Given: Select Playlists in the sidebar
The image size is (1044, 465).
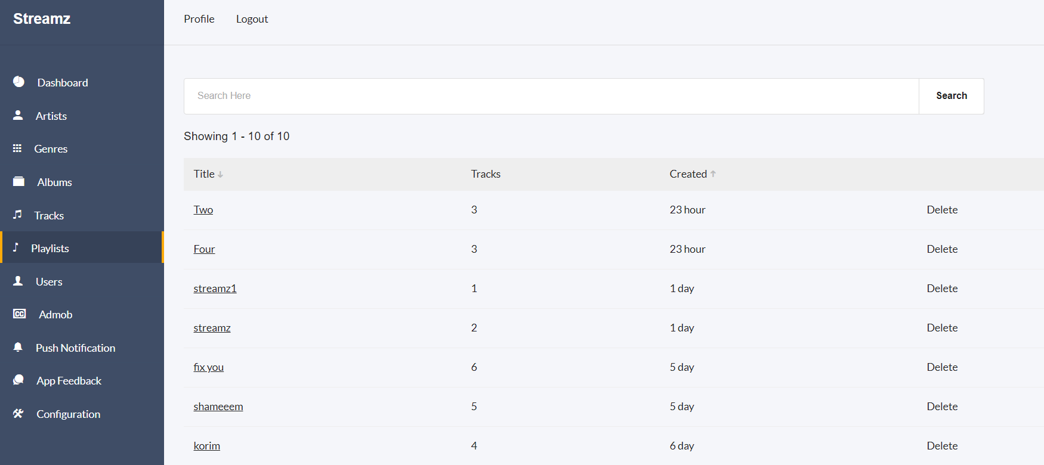Looking at the screenshot, I should 50,249.
